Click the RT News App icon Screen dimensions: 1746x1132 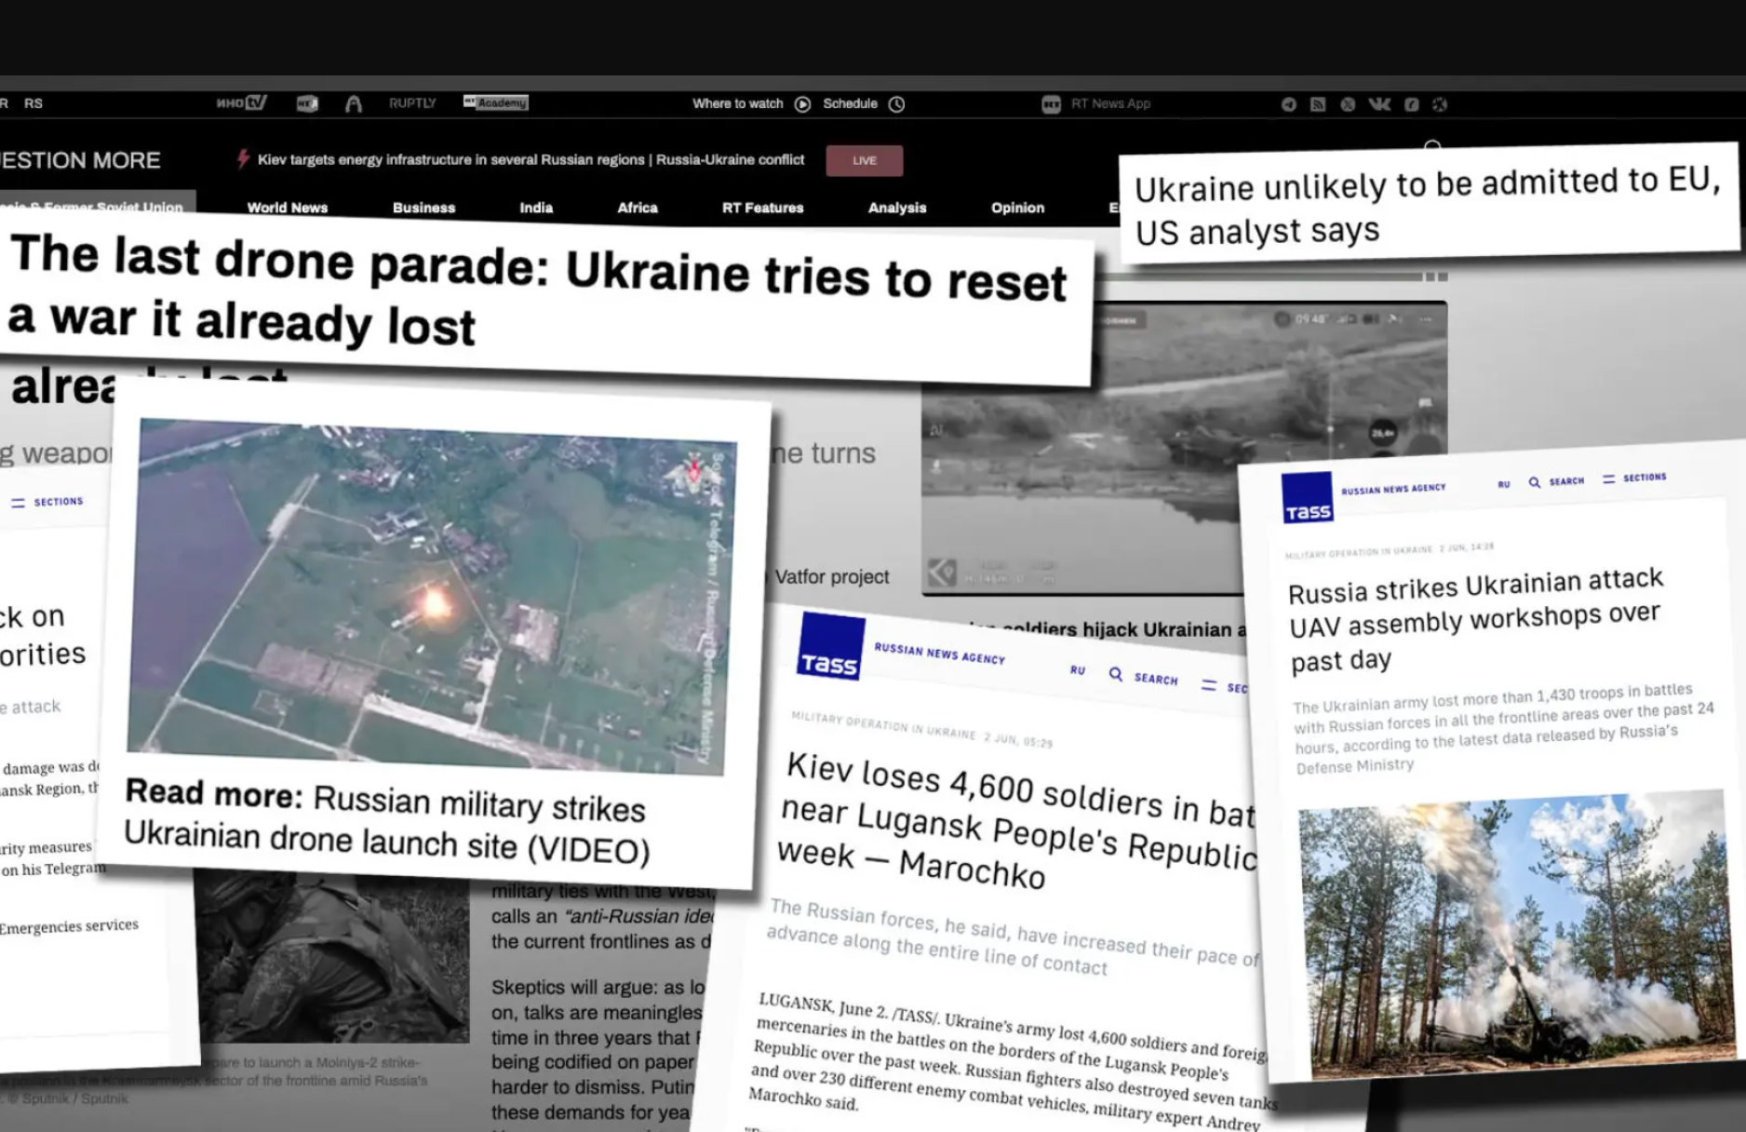point(1051,104)
